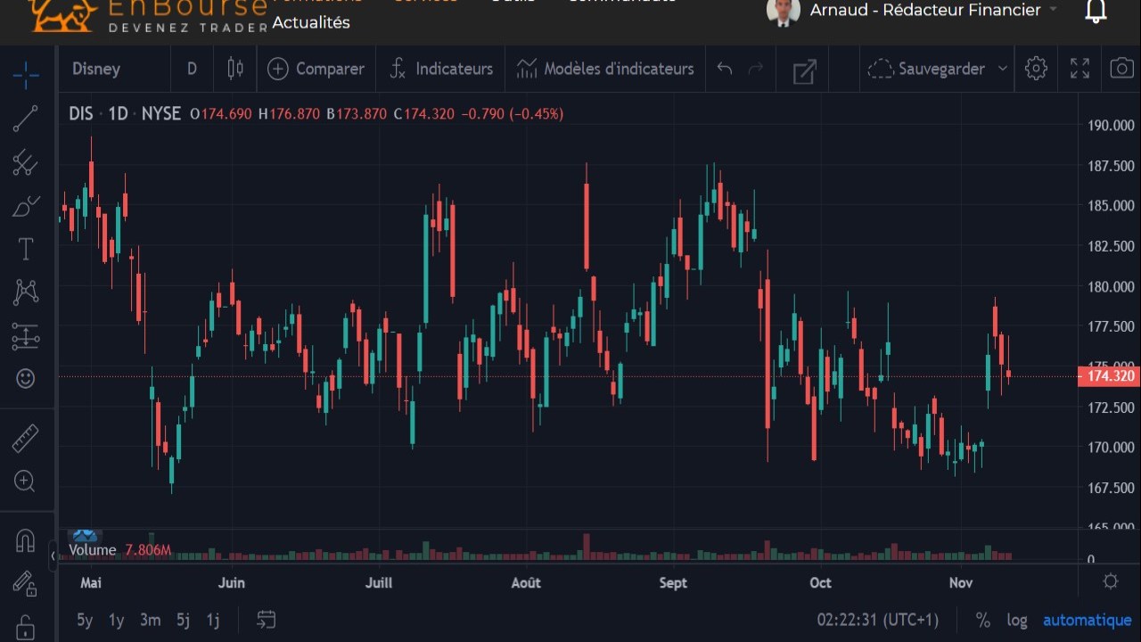The image size is (1141, 642).
Task: Click the user avatar photo
Action: (x=783, y=12)
